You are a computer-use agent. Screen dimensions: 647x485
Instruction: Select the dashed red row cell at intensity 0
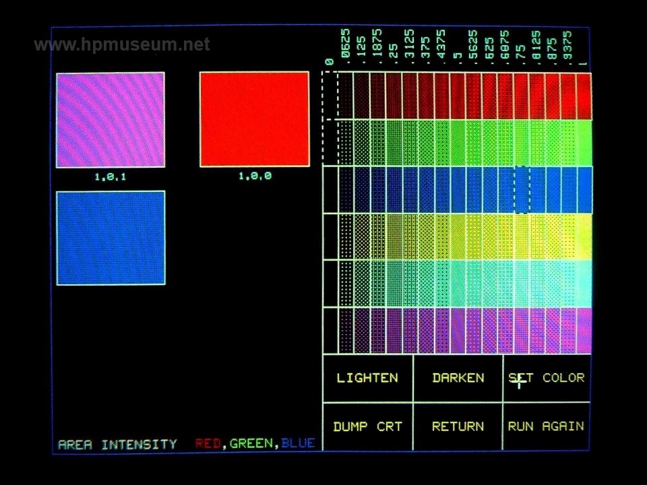[330, 96]
